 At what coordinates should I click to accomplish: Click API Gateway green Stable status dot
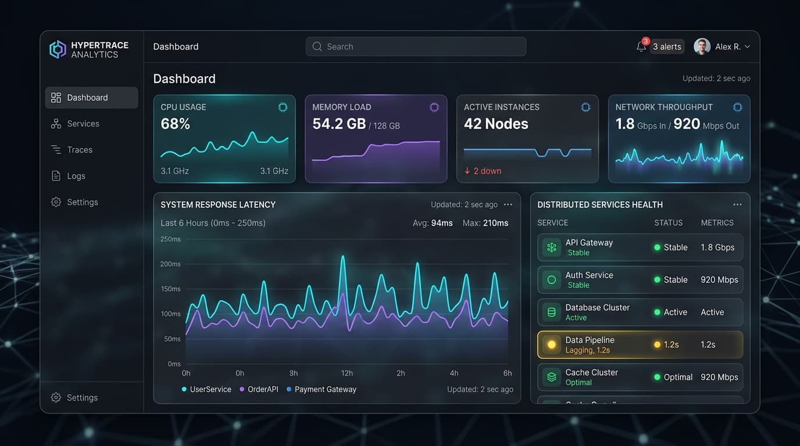[657, 247]
